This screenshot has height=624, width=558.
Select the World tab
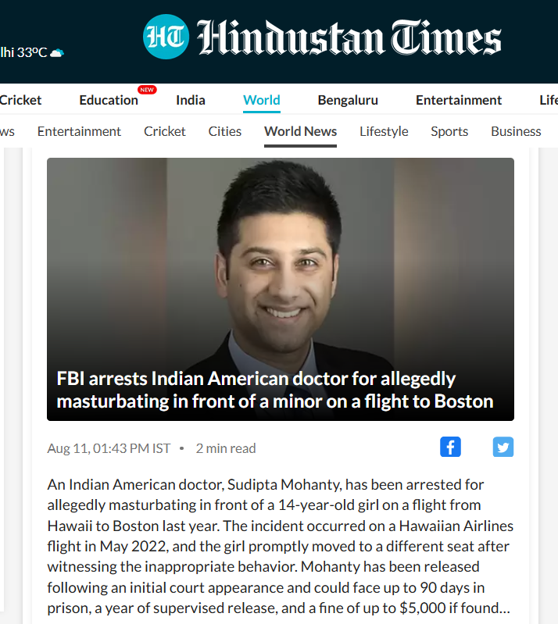(x=262, y=100)
